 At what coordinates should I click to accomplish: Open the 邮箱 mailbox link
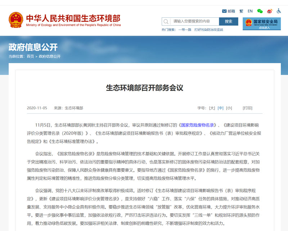click(x=229, y=11)
